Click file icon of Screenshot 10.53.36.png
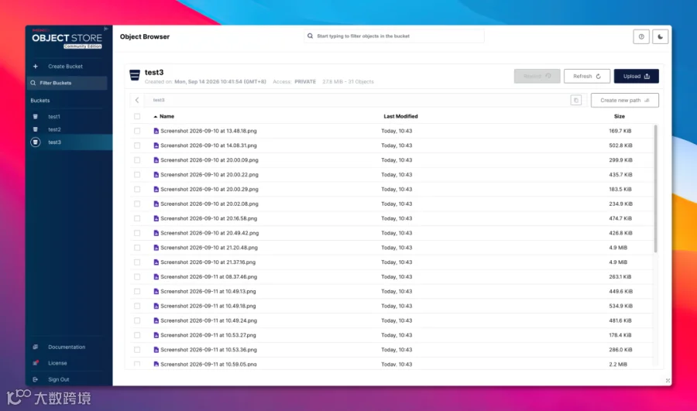The width and height of the screenshot is (697, 411). pyautogui.click(x=156, y=350)
